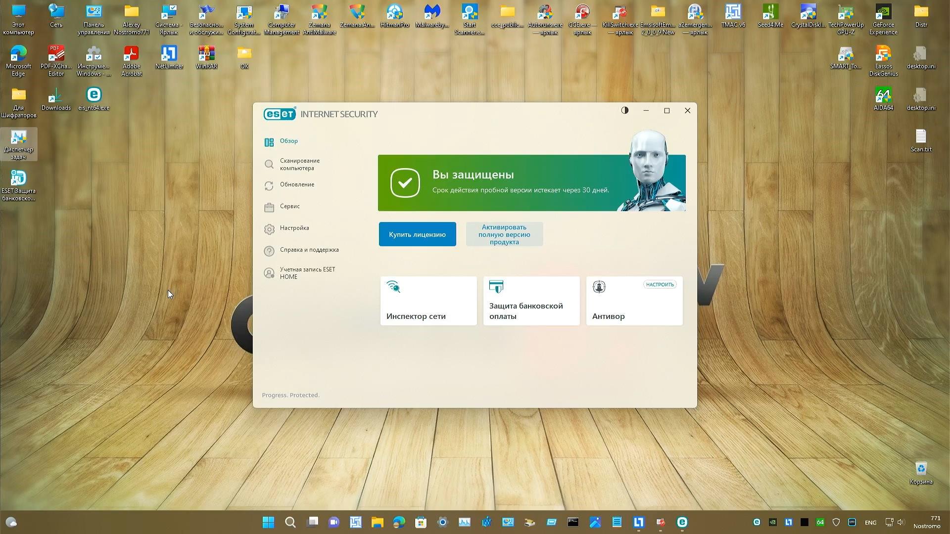Click the ENG language indicator in the tray

pyautogui.click(x=870, y=523)
